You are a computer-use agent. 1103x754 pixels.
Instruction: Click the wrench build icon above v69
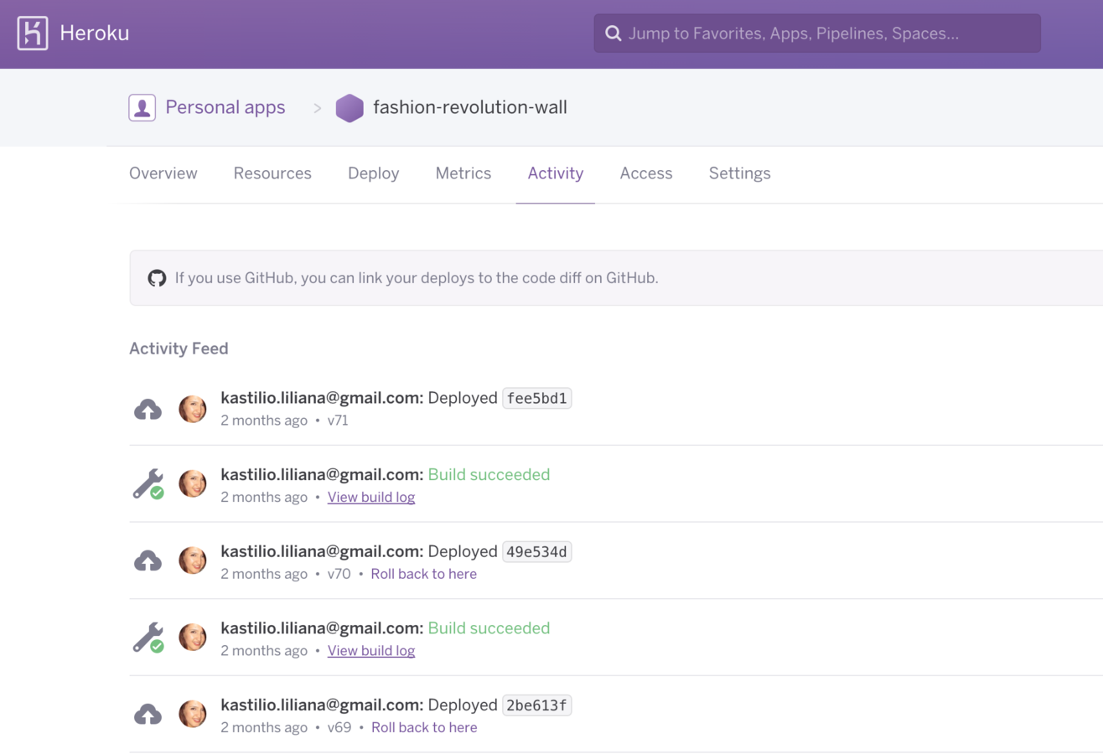pyautogui.click(x=148, y=638)
